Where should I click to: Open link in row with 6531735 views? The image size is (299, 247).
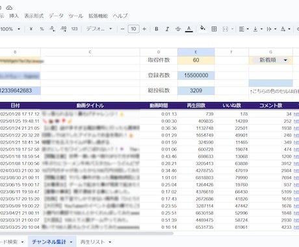(x=296, y=227)
